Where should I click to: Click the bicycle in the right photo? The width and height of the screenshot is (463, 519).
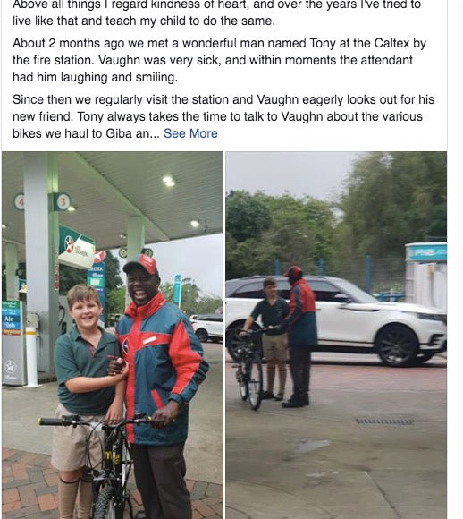click(x=250, y=368)
